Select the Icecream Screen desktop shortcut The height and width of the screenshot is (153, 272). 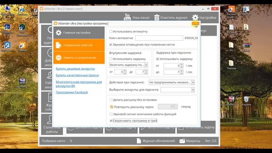pos(231,12)
